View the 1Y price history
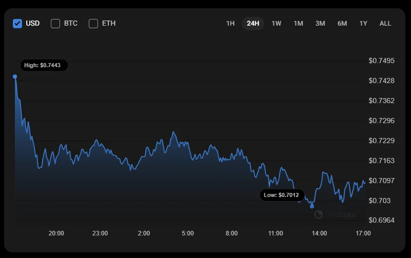This screenshot has height=258, width=411. [x=363, y=23]
